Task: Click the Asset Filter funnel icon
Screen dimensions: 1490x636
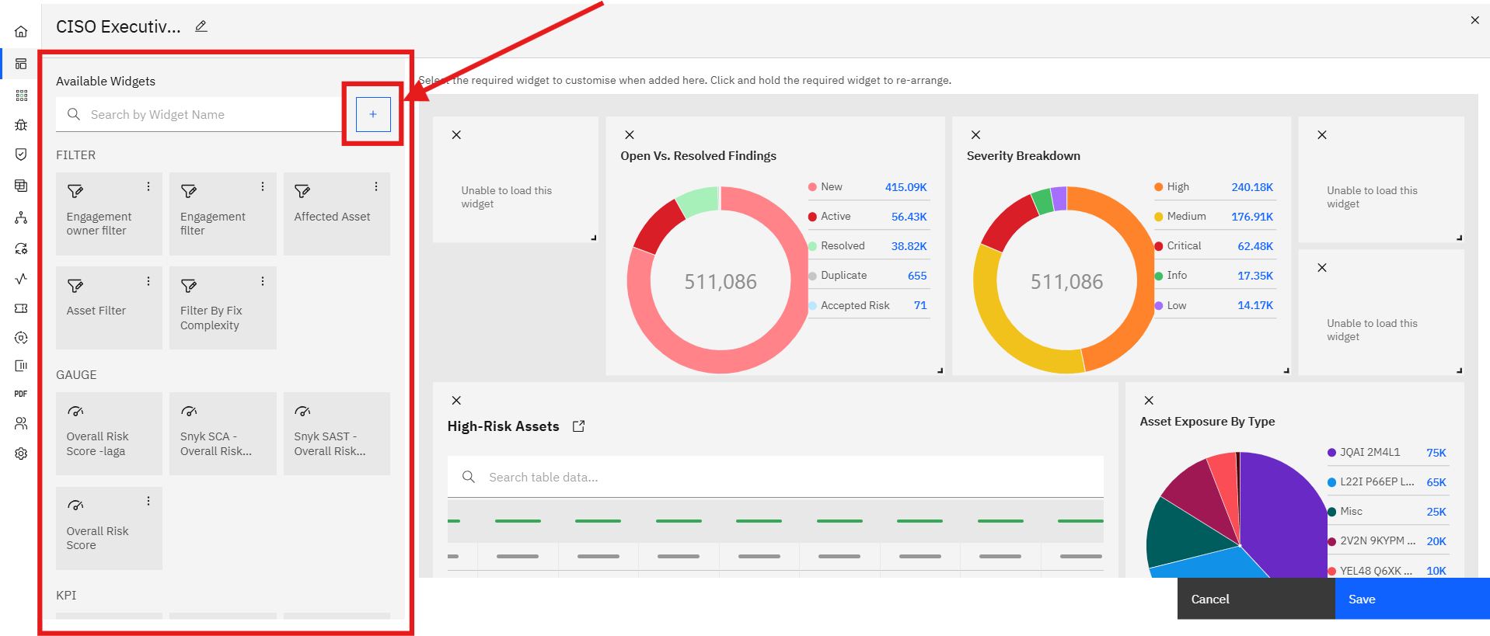Action: (75, 286)
